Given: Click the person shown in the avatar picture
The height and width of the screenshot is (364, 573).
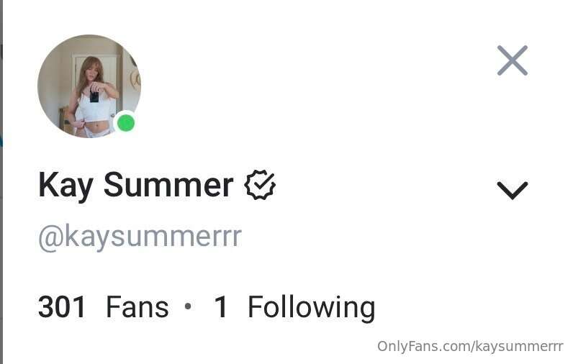Looking at the screenshot, I should click(93, 96).
